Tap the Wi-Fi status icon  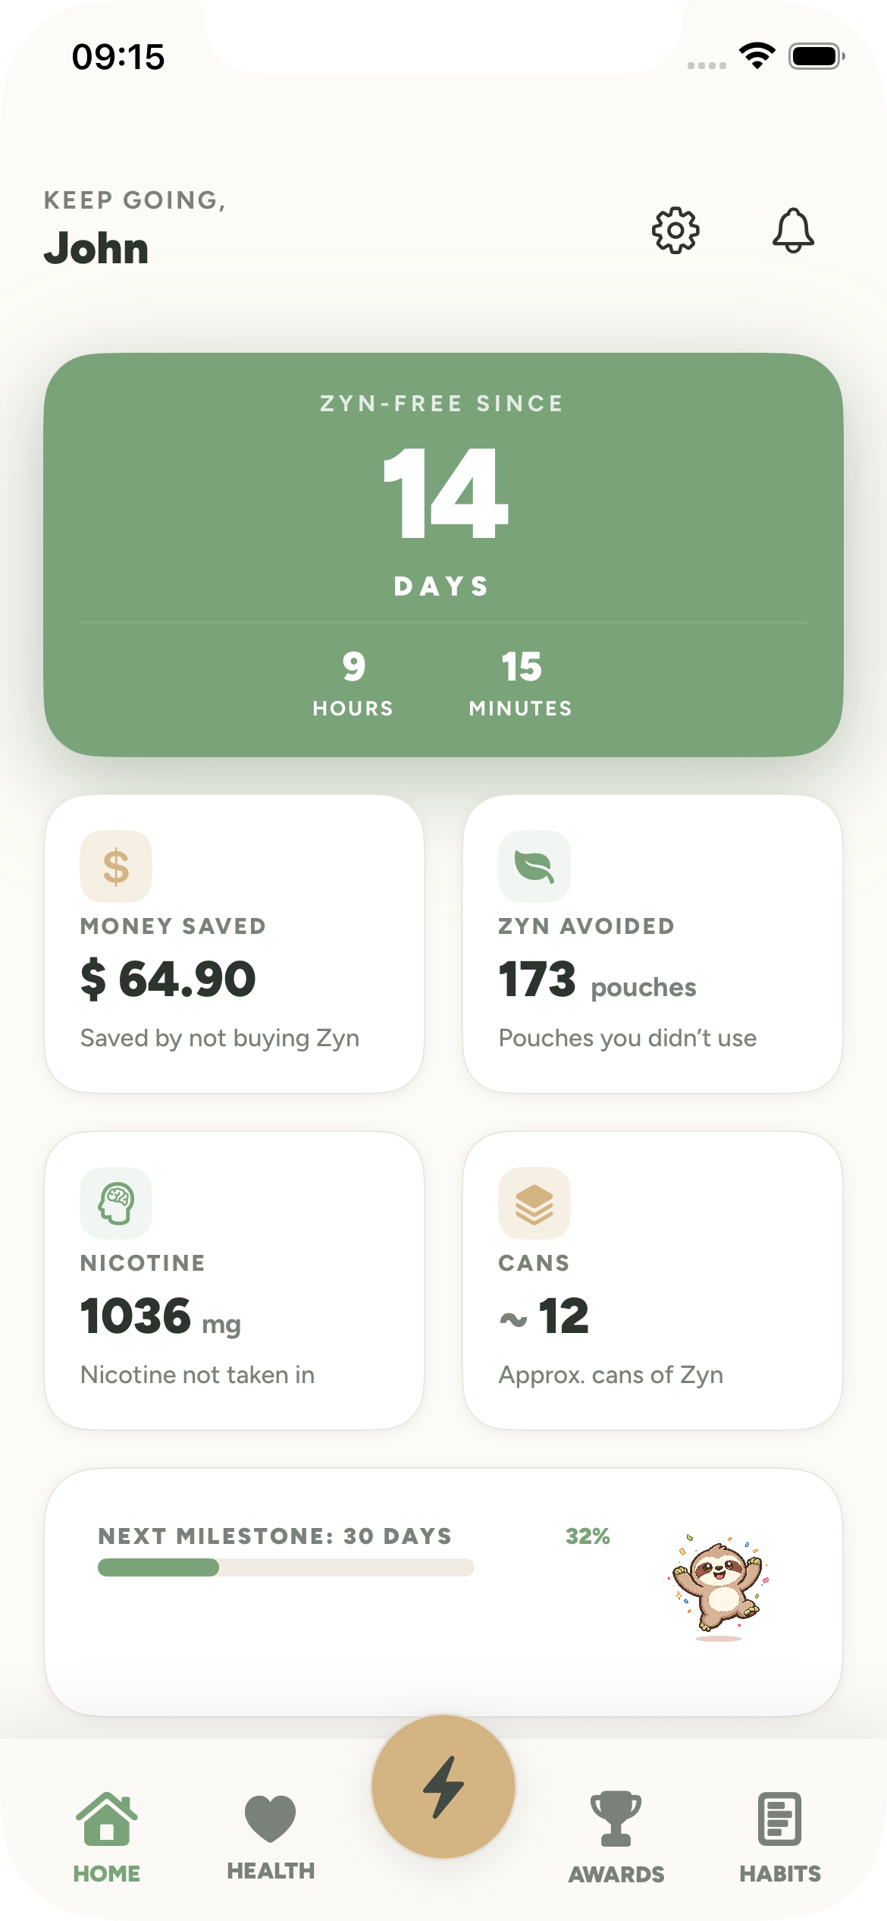757,56
